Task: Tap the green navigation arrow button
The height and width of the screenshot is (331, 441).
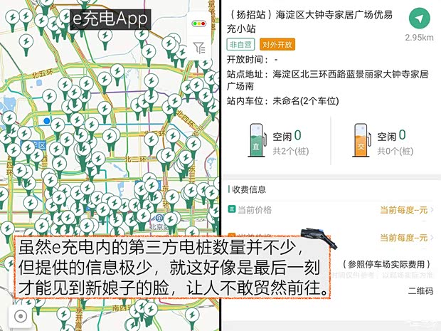Action: point(420,19)
